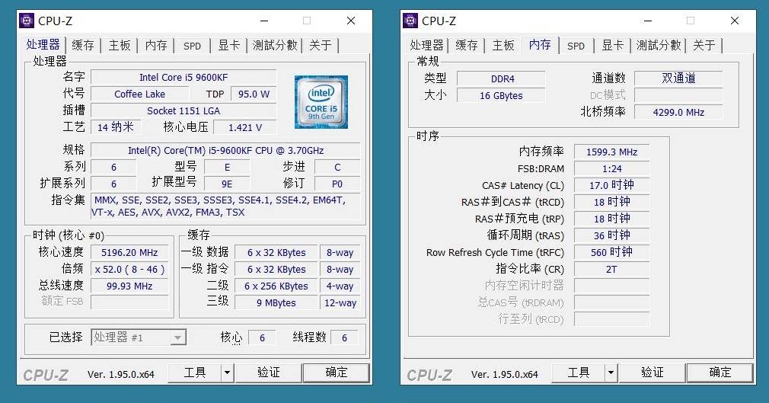The width and height of the screenshot is (769, 403).
Task: Click the 16 GBytes memory size value
Action: pos(501,96)
